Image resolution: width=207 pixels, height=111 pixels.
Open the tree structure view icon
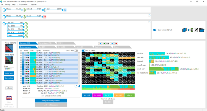(x=190, y=30)
